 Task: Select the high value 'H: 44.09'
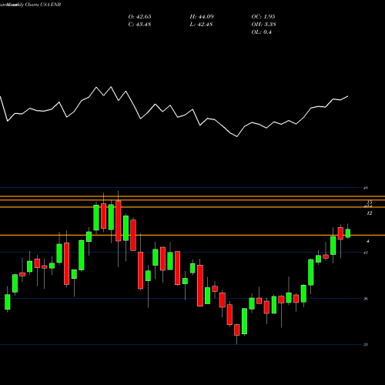pos(202,17)
